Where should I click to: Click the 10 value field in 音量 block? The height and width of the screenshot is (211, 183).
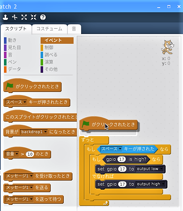[30, 154]
